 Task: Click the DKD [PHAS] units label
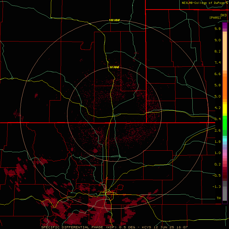click(x=218, y=16)
